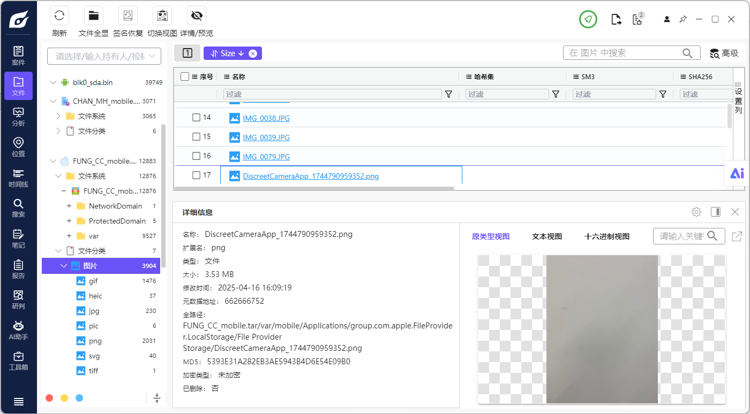The height and width of the screenshot is (414, 750).
Task: Open the 报告 report section in sidebar
Action: point(18,269)
